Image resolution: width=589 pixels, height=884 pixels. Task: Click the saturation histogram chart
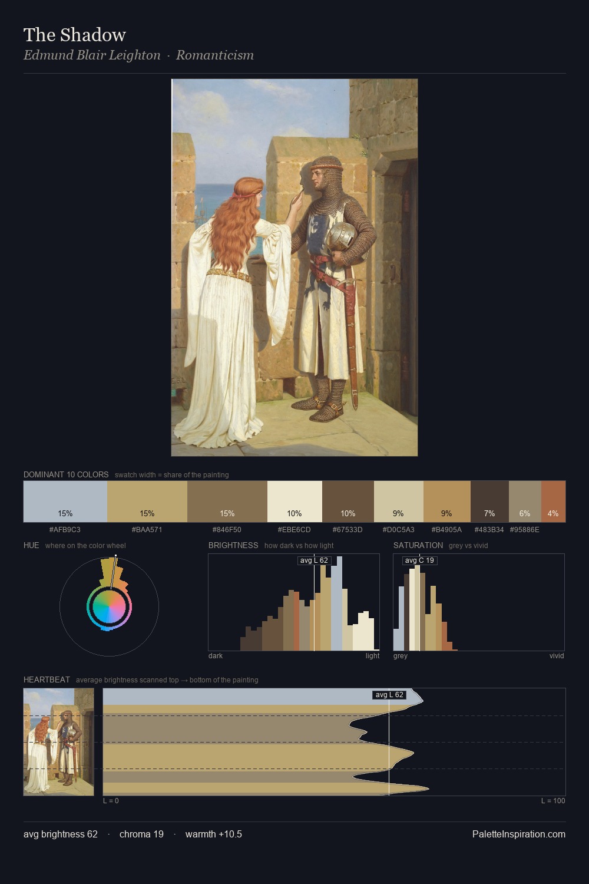click(479, 602)
